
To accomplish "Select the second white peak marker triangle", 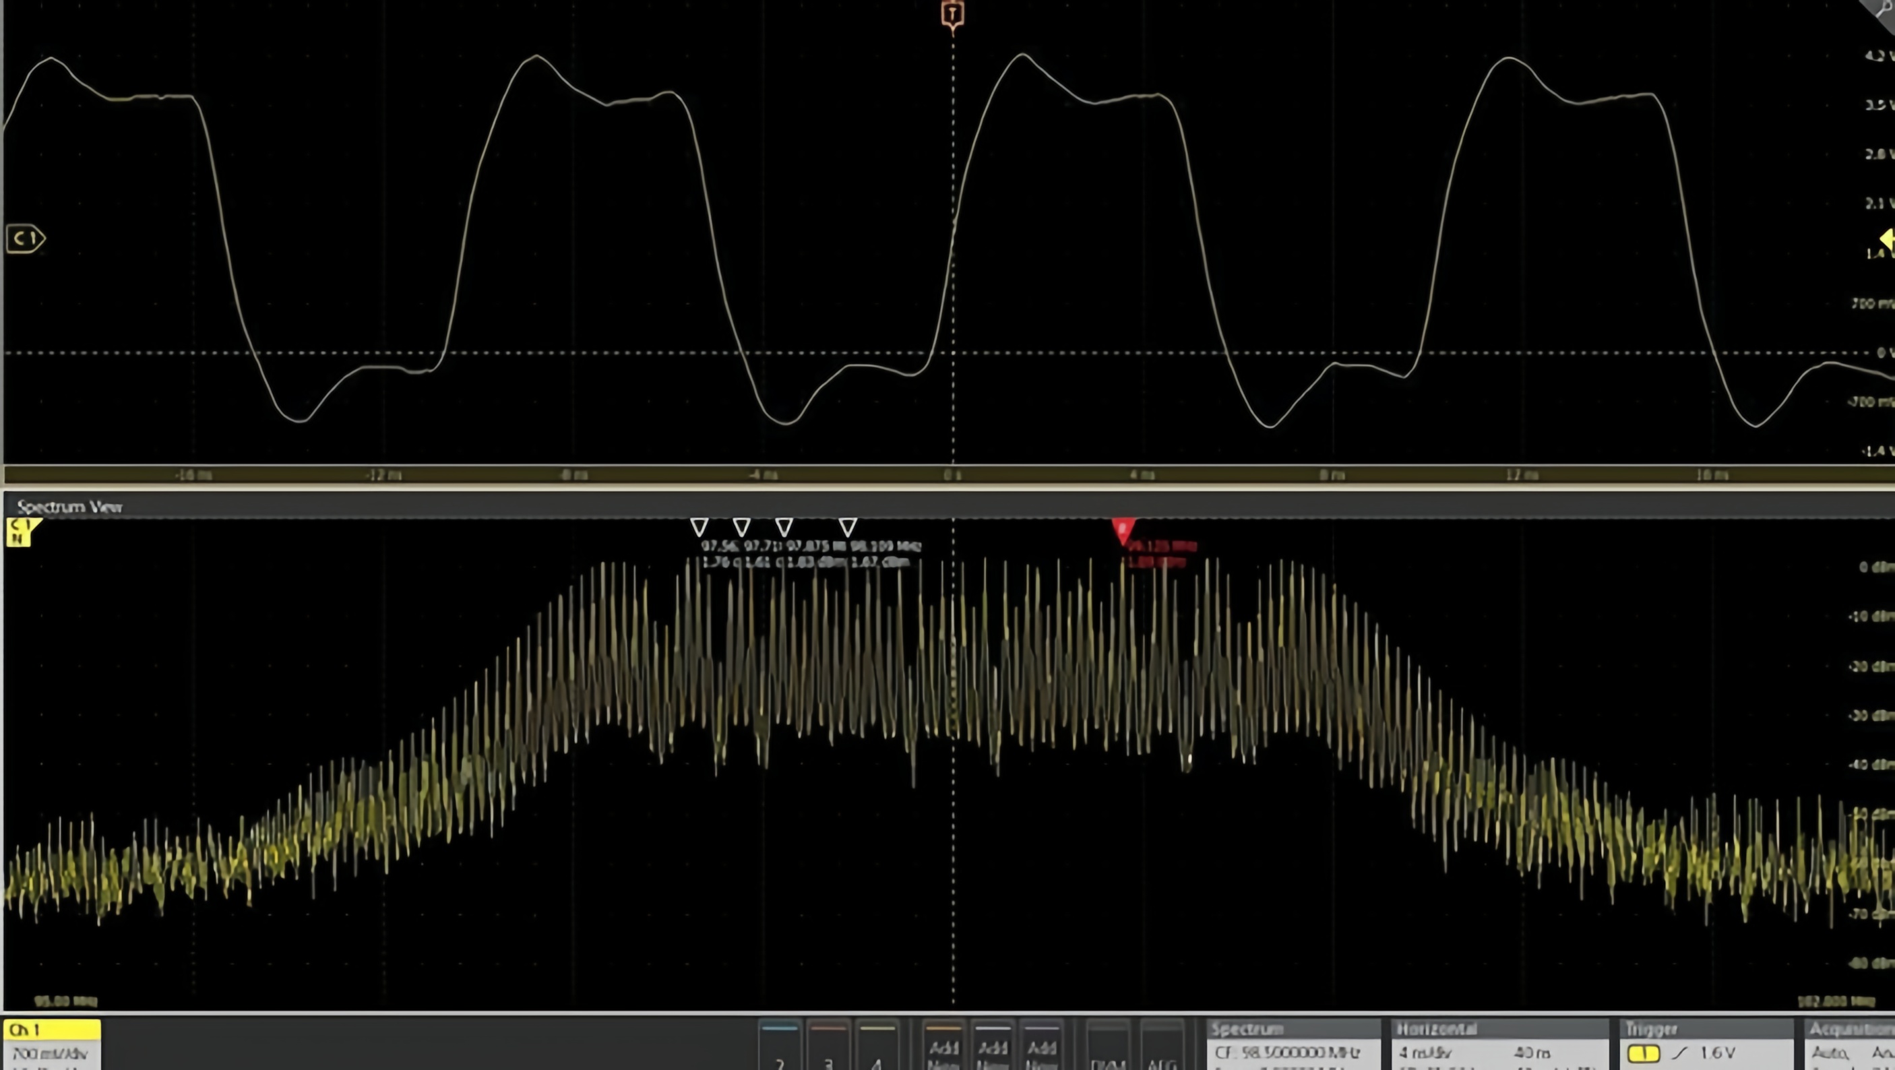I will pos(741,526).
